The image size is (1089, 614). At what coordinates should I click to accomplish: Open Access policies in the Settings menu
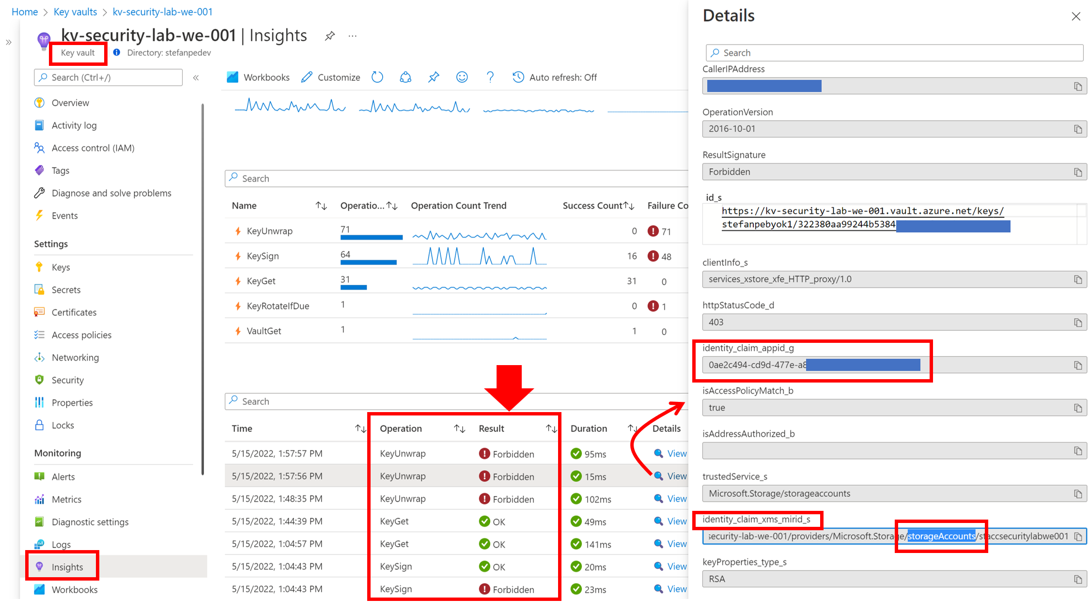pos(81,335)
